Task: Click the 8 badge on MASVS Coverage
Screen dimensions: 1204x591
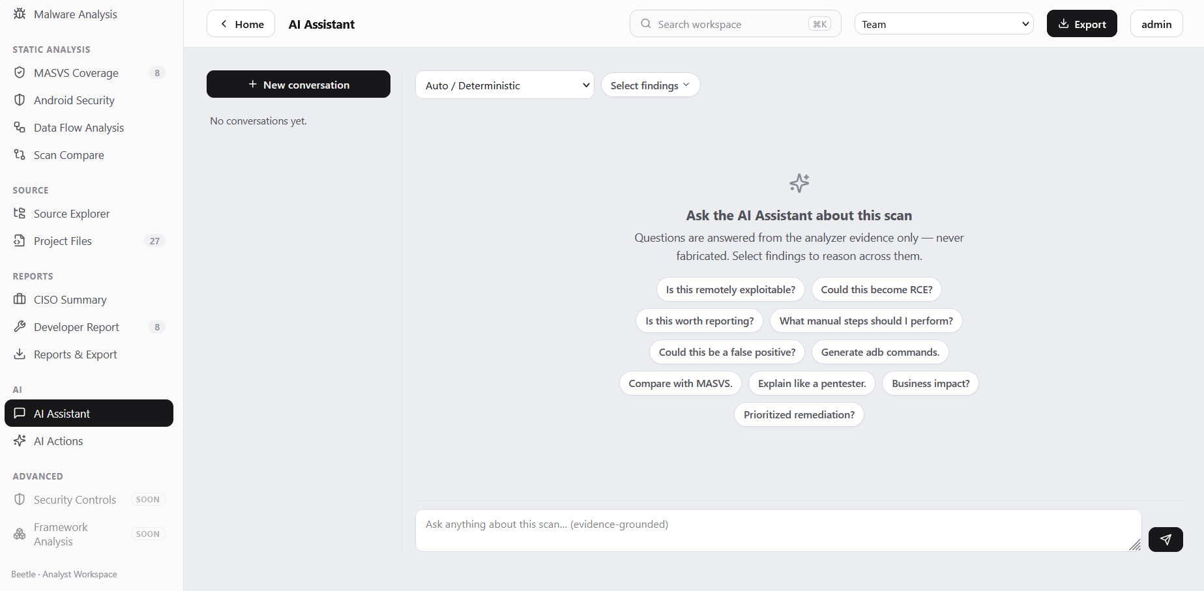Action: coord(157,72)
